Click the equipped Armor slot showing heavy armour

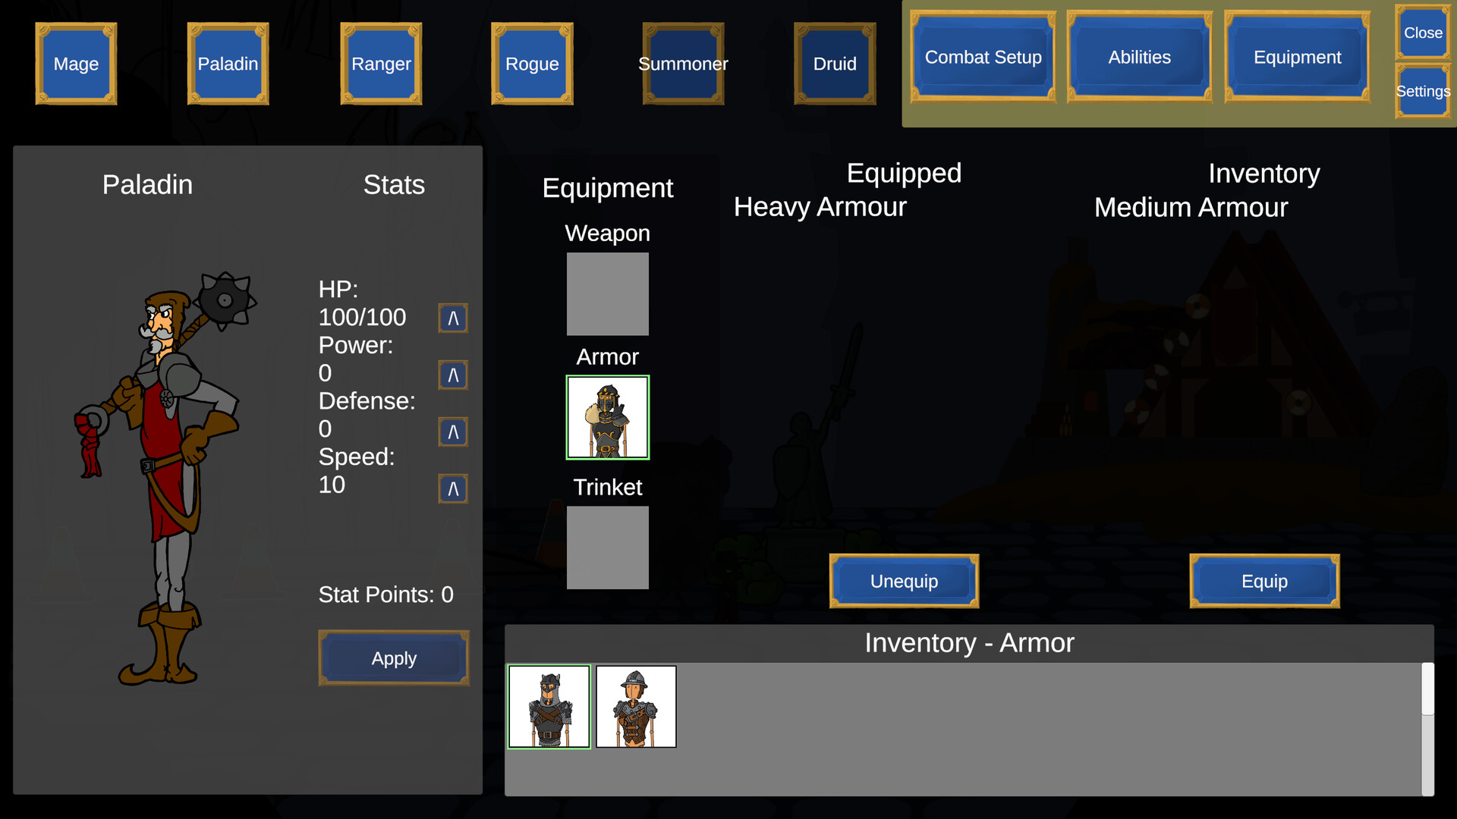coord(607,416)
